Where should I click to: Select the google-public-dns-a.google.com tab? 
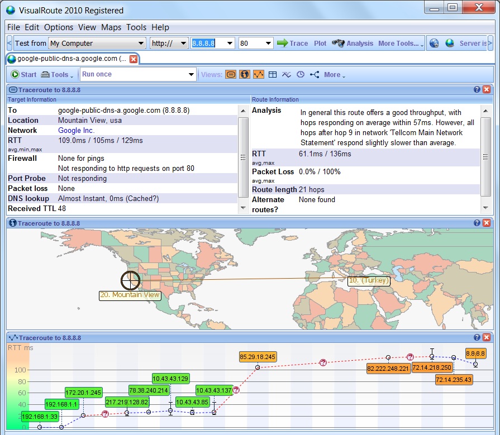(x=72, y=59)
